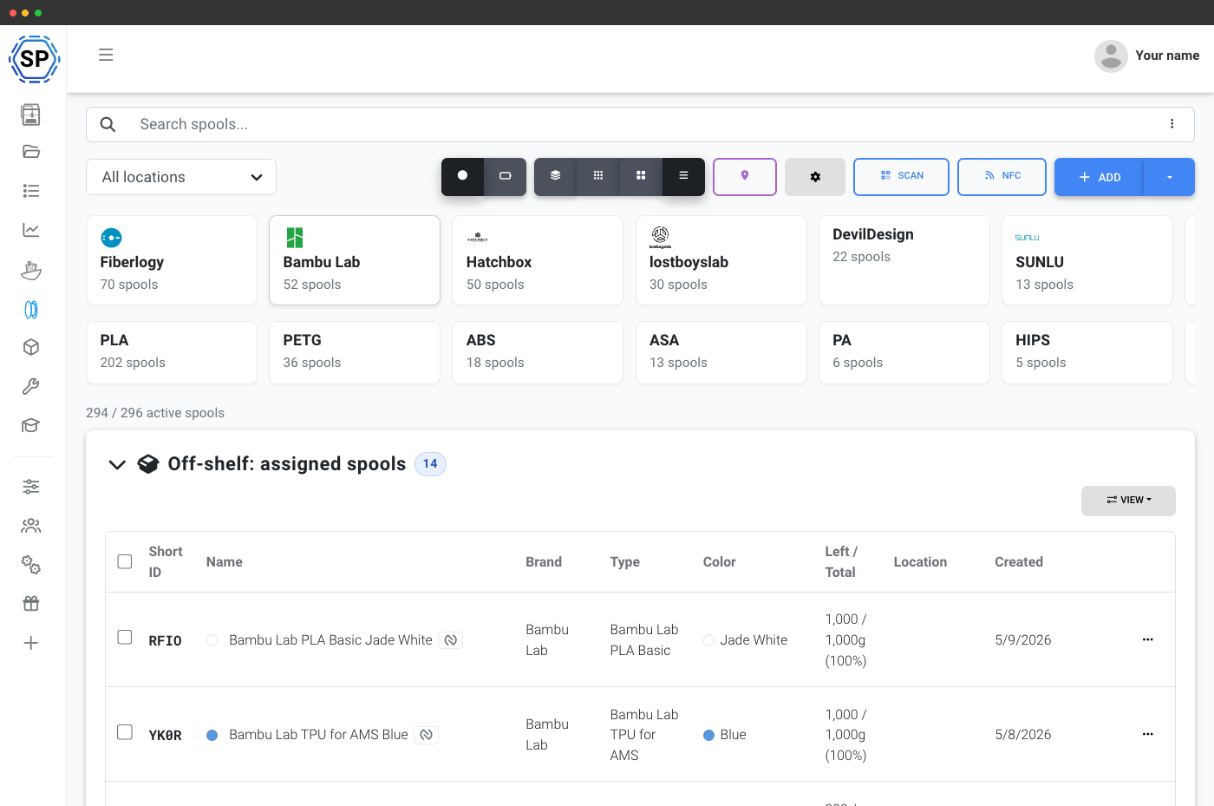Switch to filled circle display mode
The image size is (1214, 806).
(463, 176)
